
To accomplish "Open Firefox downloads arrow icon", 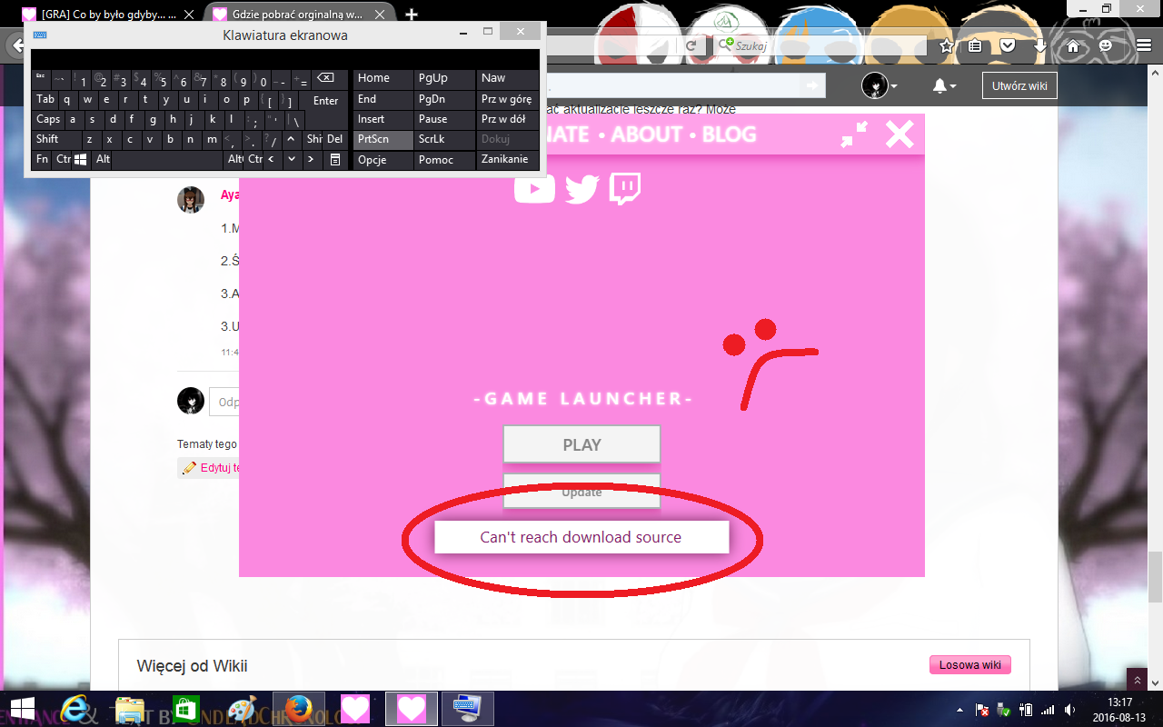I will click(x=1039, y=45).
